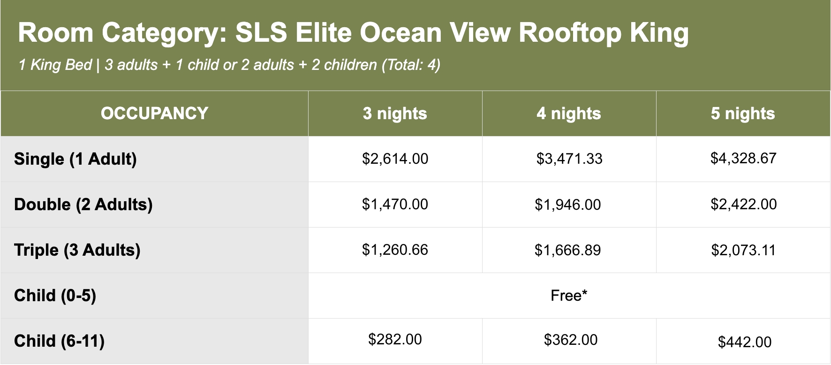Click the Single (1 Adult) row label
The height and width of the screenshot is (365, 831).
coord(76,159)
